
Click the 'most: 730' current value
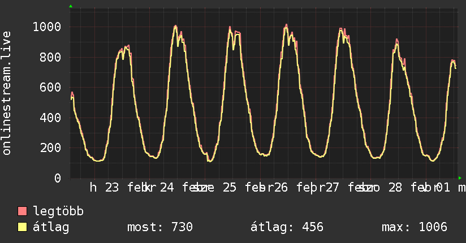[160, 227]
